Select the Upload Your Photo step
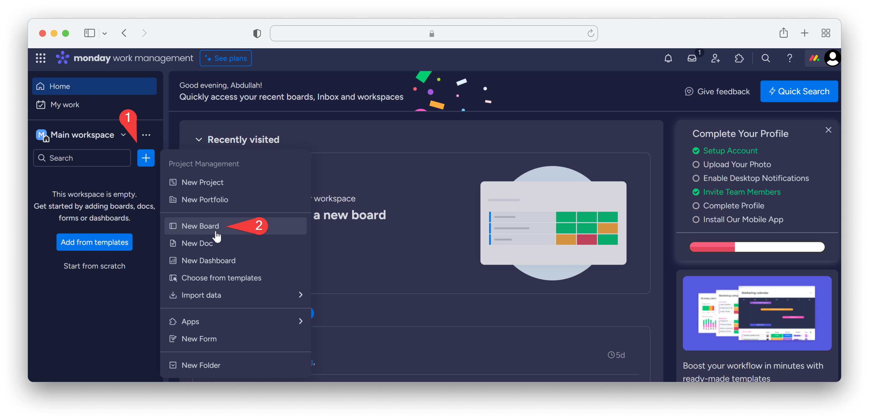The width and height of the screenshot is (869, 419). click(731, 164)
